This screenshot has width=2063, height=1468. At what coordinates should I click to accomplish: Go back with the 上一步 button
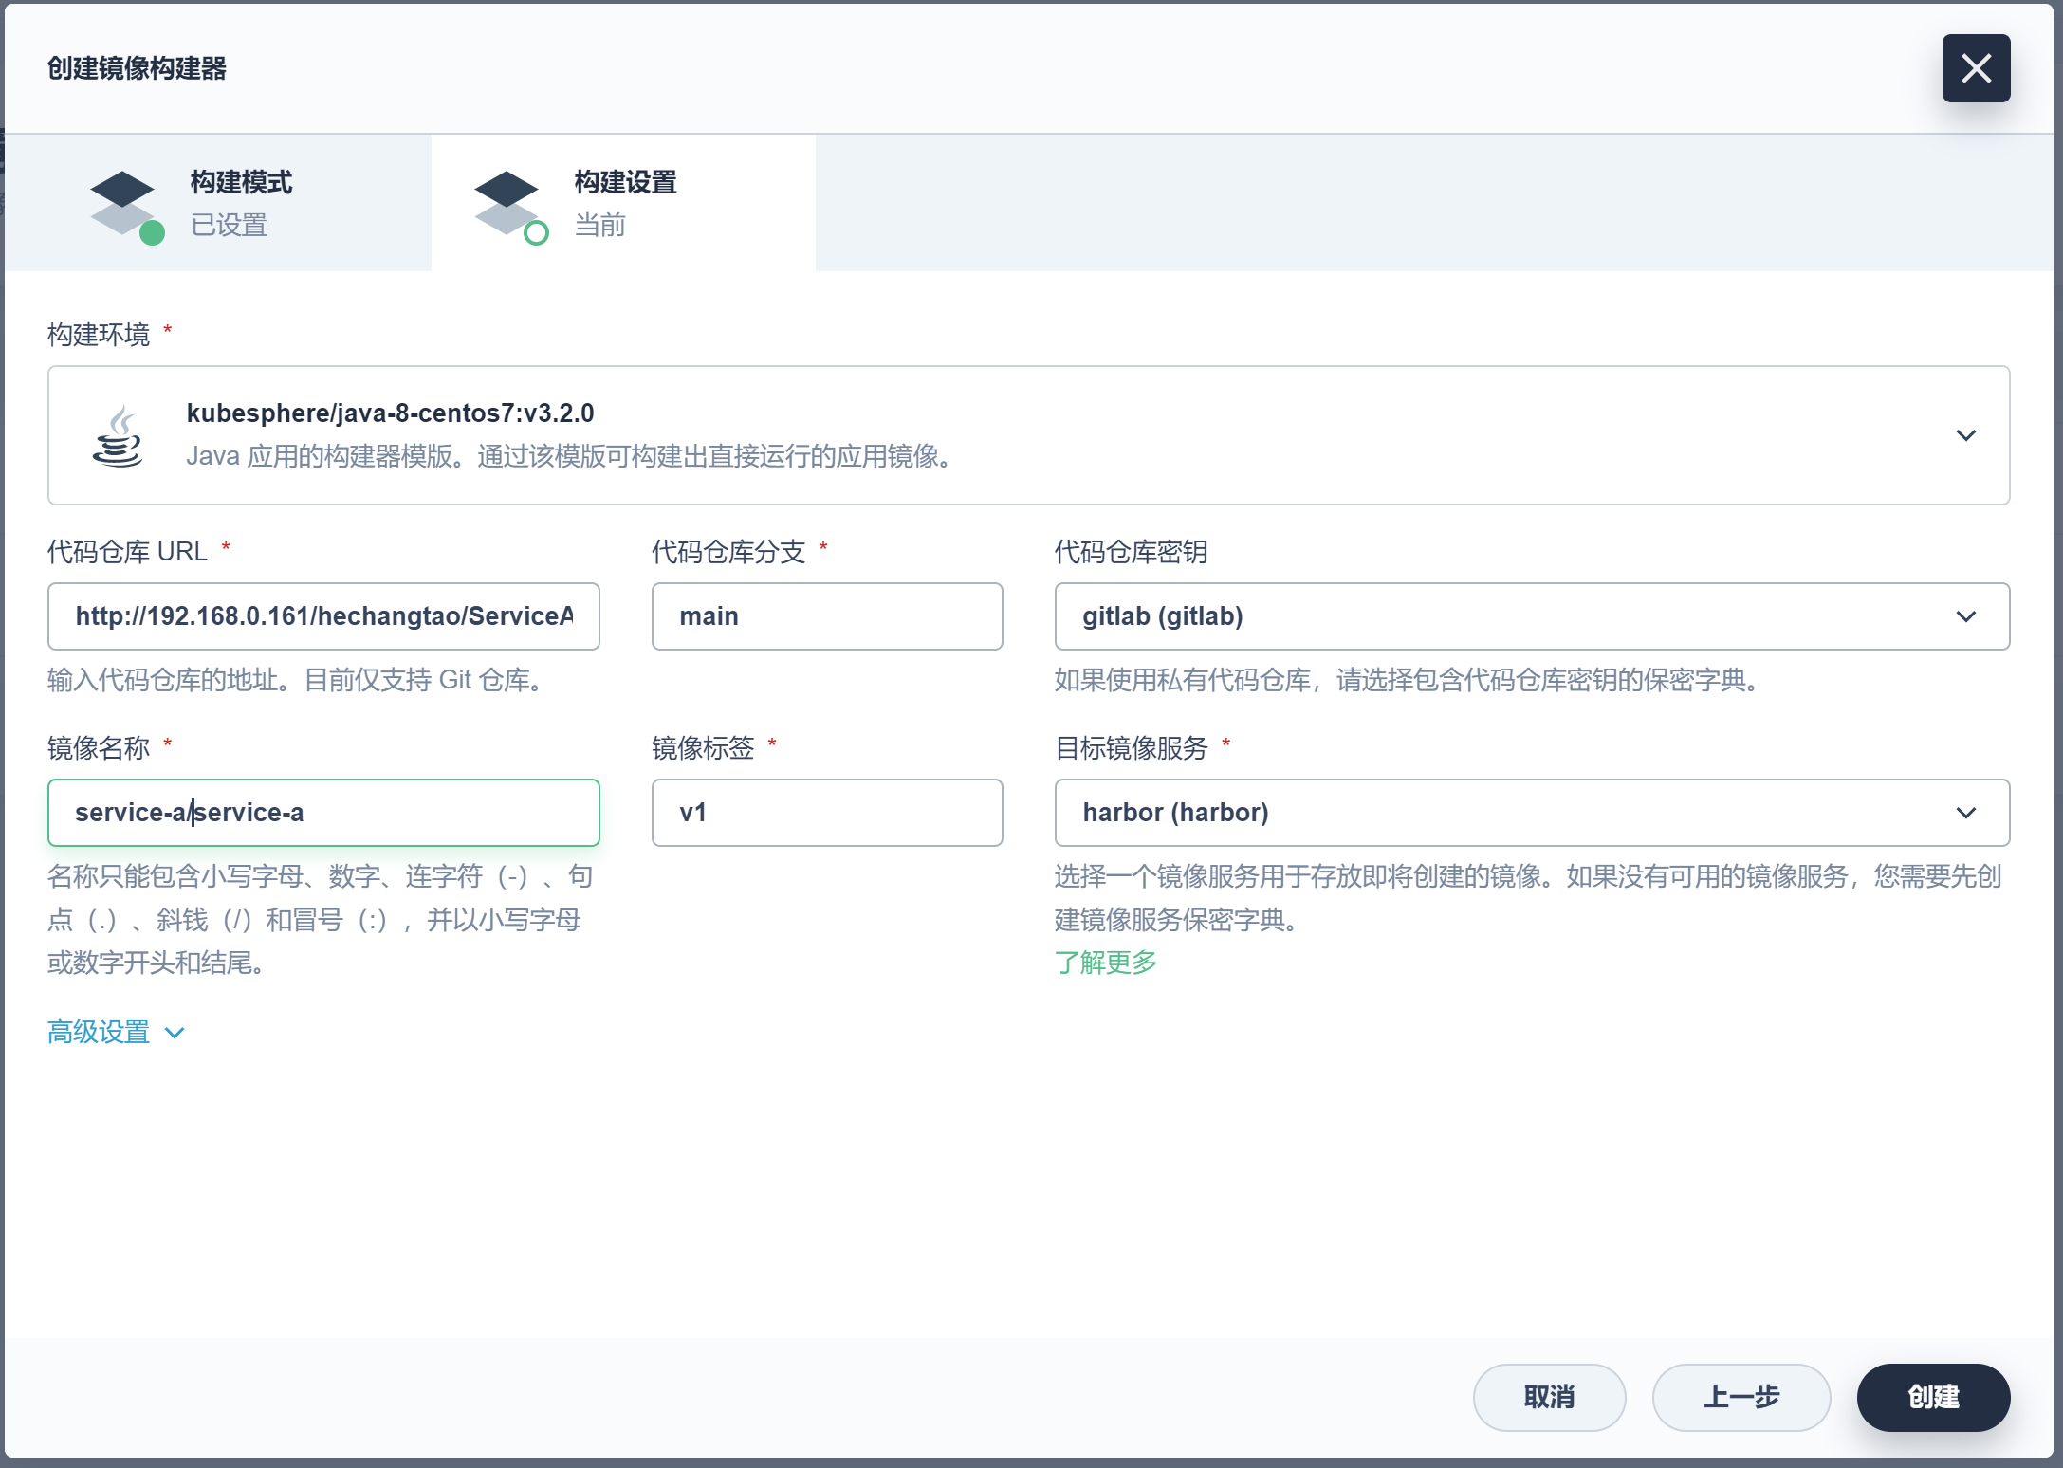(x=1741, y=1397)
